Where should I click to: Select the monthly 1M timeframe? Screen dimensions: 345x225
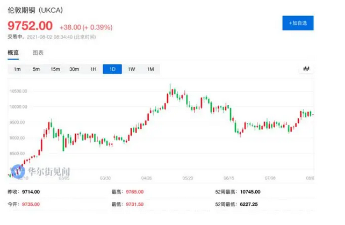tap(150, 69)
